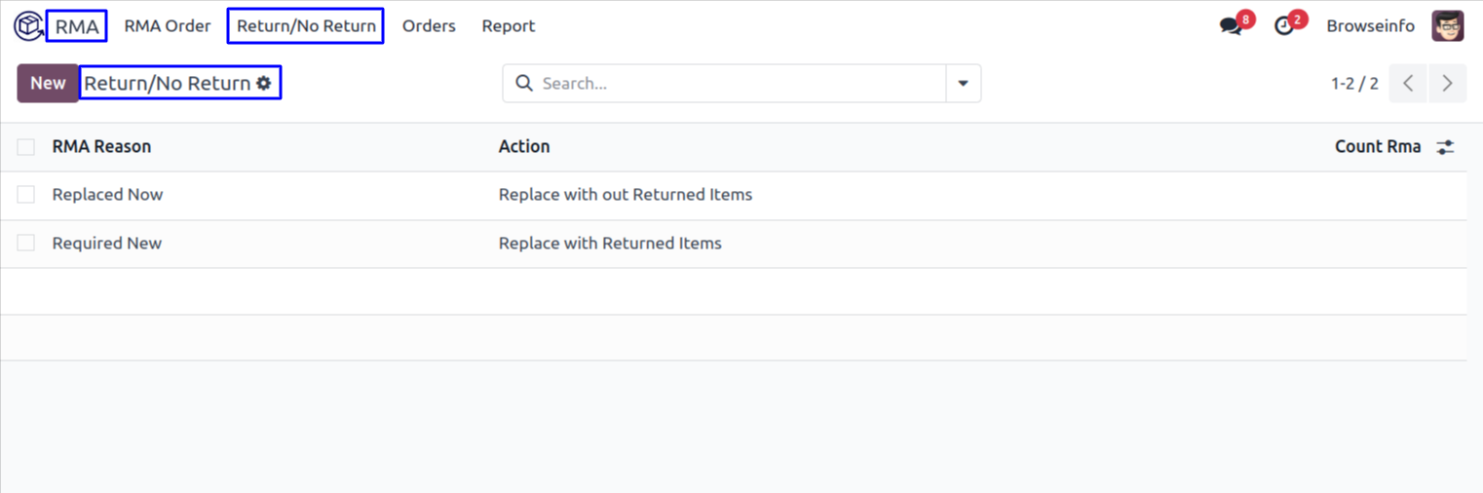Open the Replace with Returned Items record
The width and height of the screenshot is (1483, 493).
[x=610, y=244]
